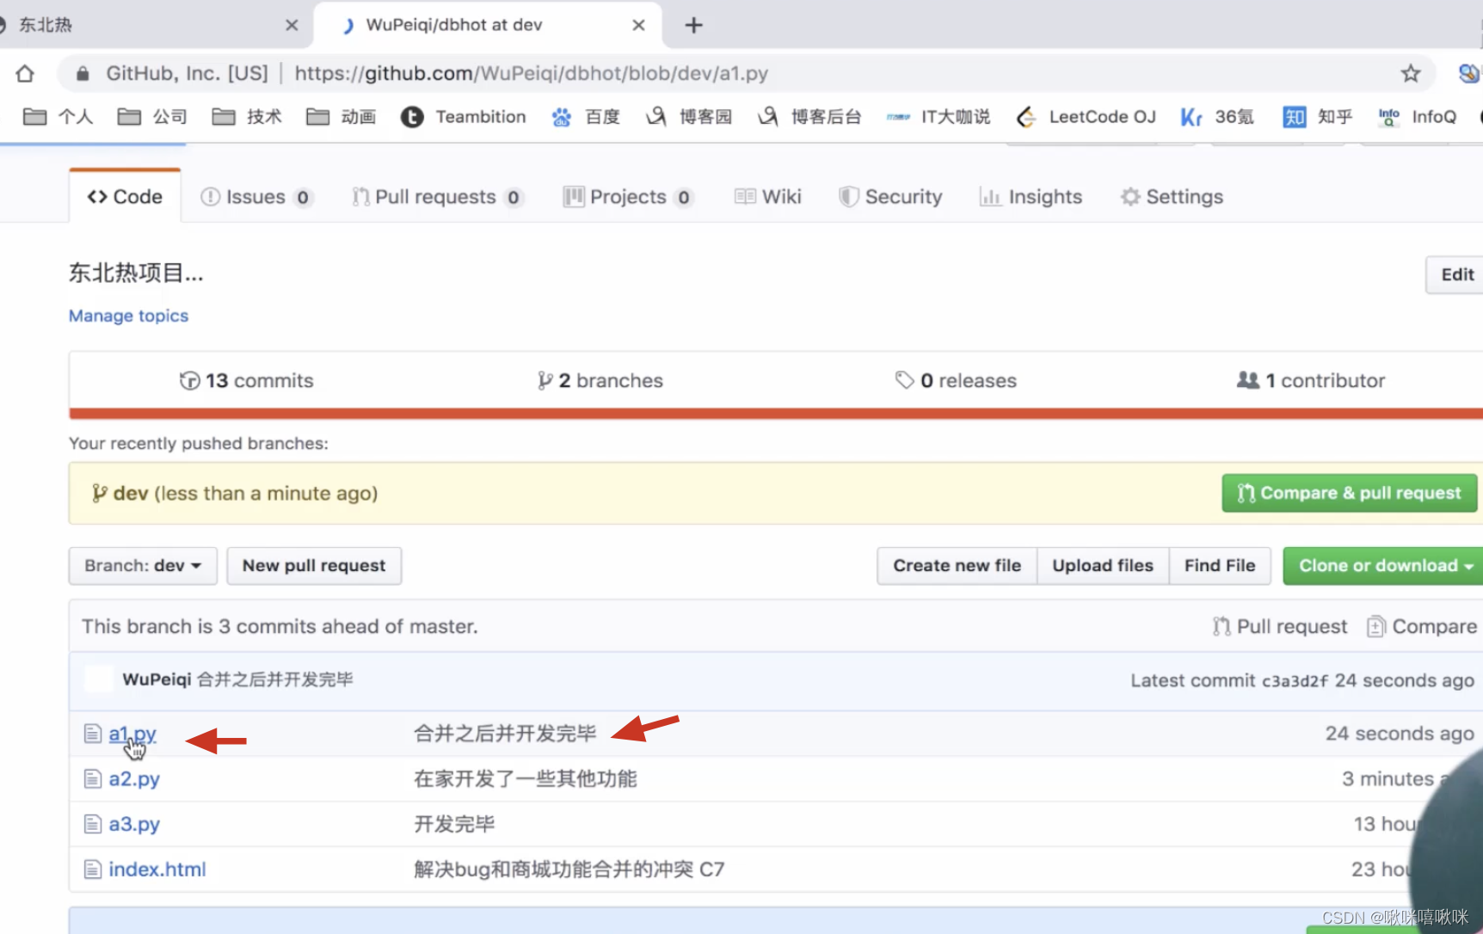Screen dimensions: 1483x934
Task: Open the Pull requests tab
Action: 437,197
